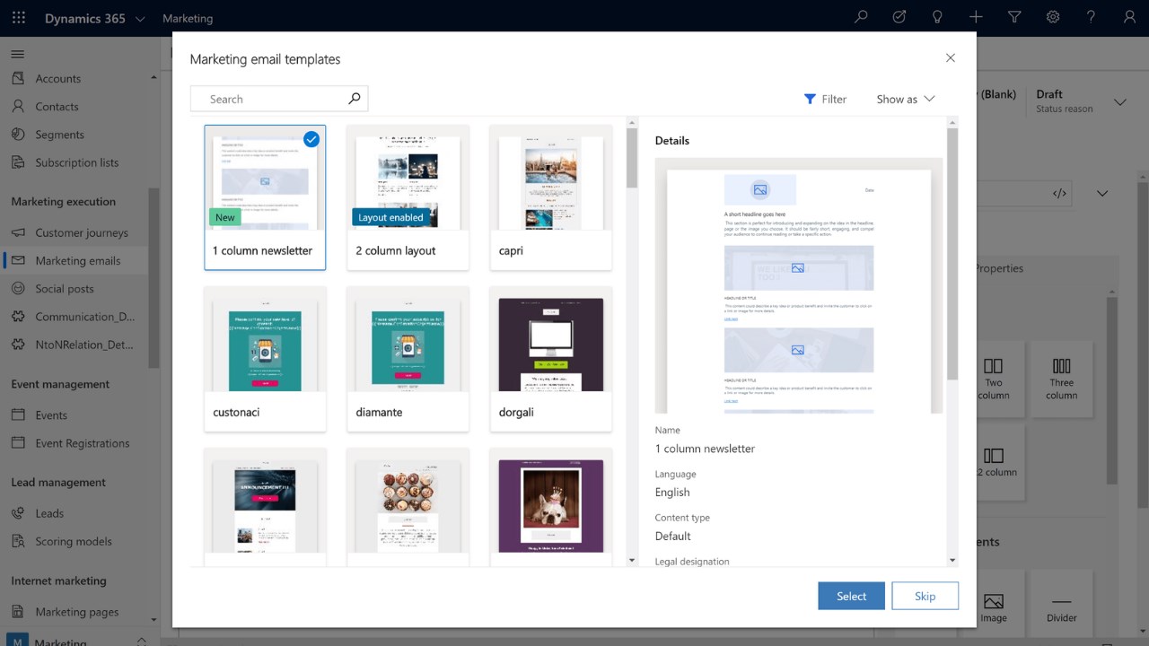
Task: Click the lightbulb assistant icon
Action: coord(938,17)
